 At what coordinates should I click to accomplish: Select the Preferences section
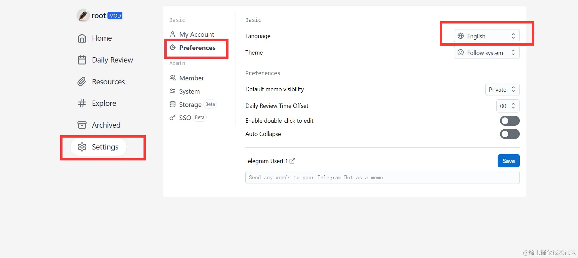click(192, 48)
